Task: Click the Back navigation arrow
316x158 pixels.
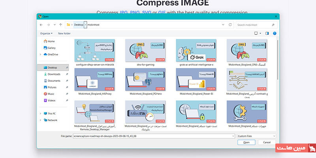Action: click(41, 25)
